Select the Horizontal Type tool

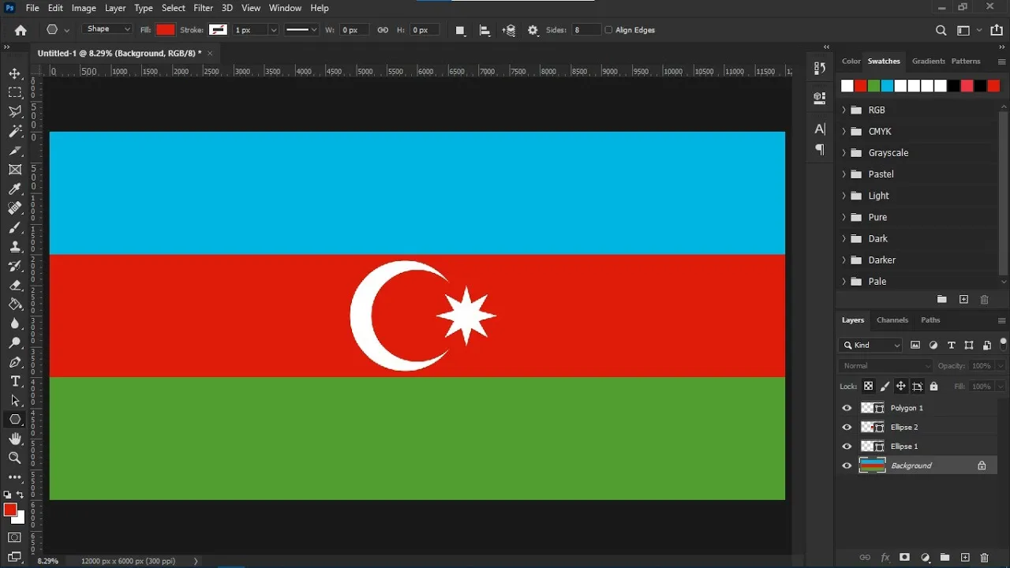point(15,381)
